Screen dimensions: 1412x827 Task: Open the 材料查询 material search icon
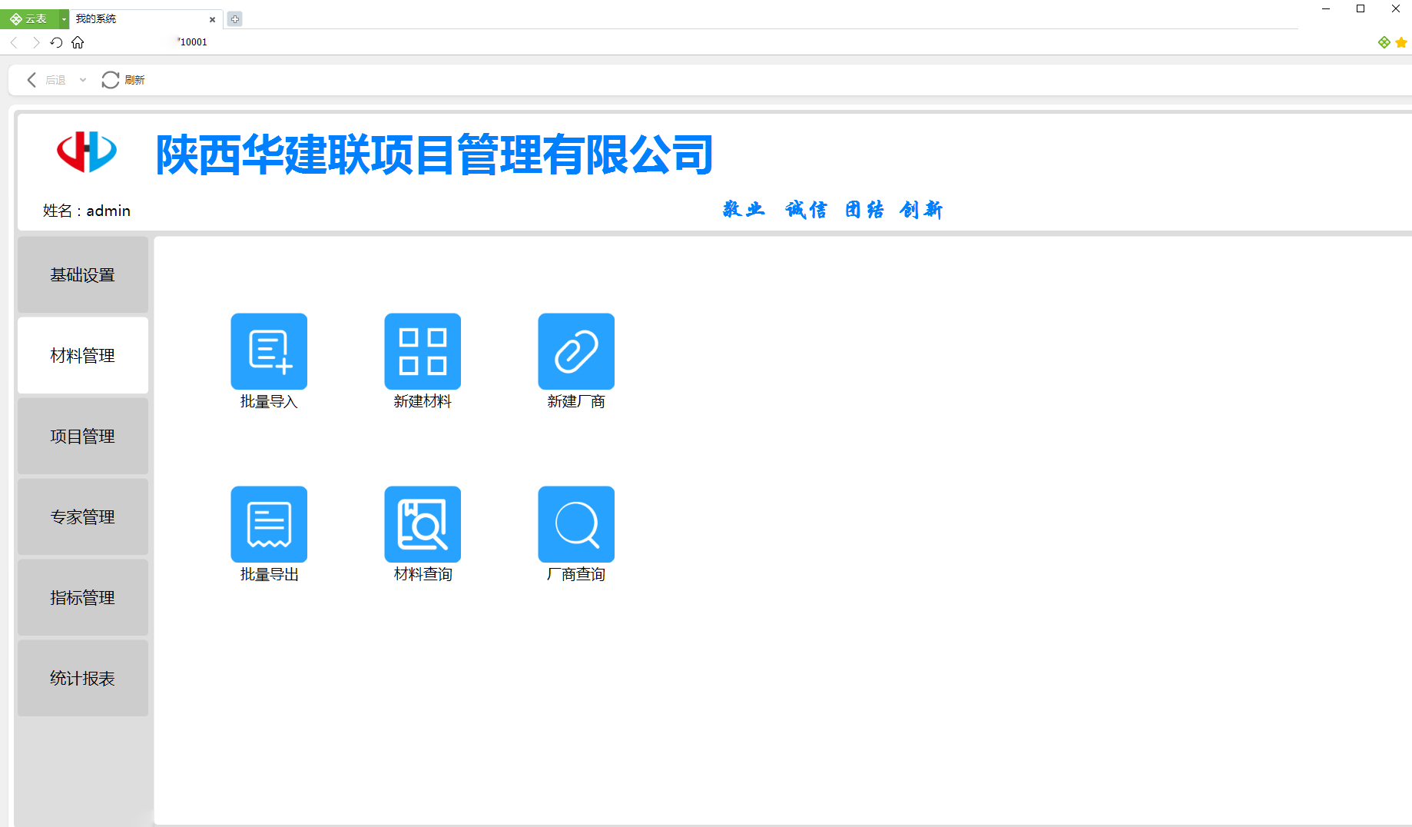point(423,524)
